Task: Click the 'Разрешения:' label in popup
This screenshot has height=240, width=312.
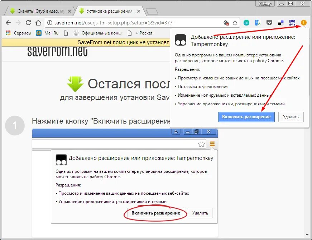Action: [x=187, y=69]
